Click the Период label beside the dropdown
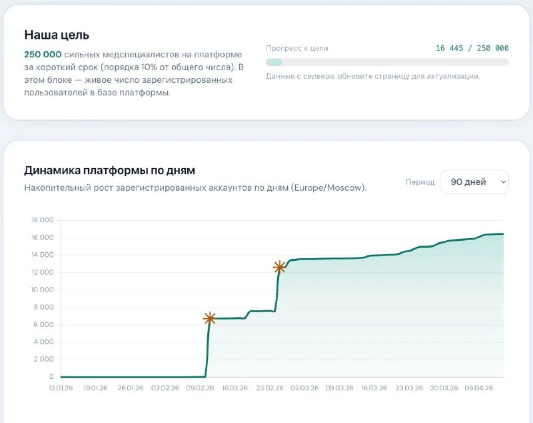533x423 pixels. [420, 182]
